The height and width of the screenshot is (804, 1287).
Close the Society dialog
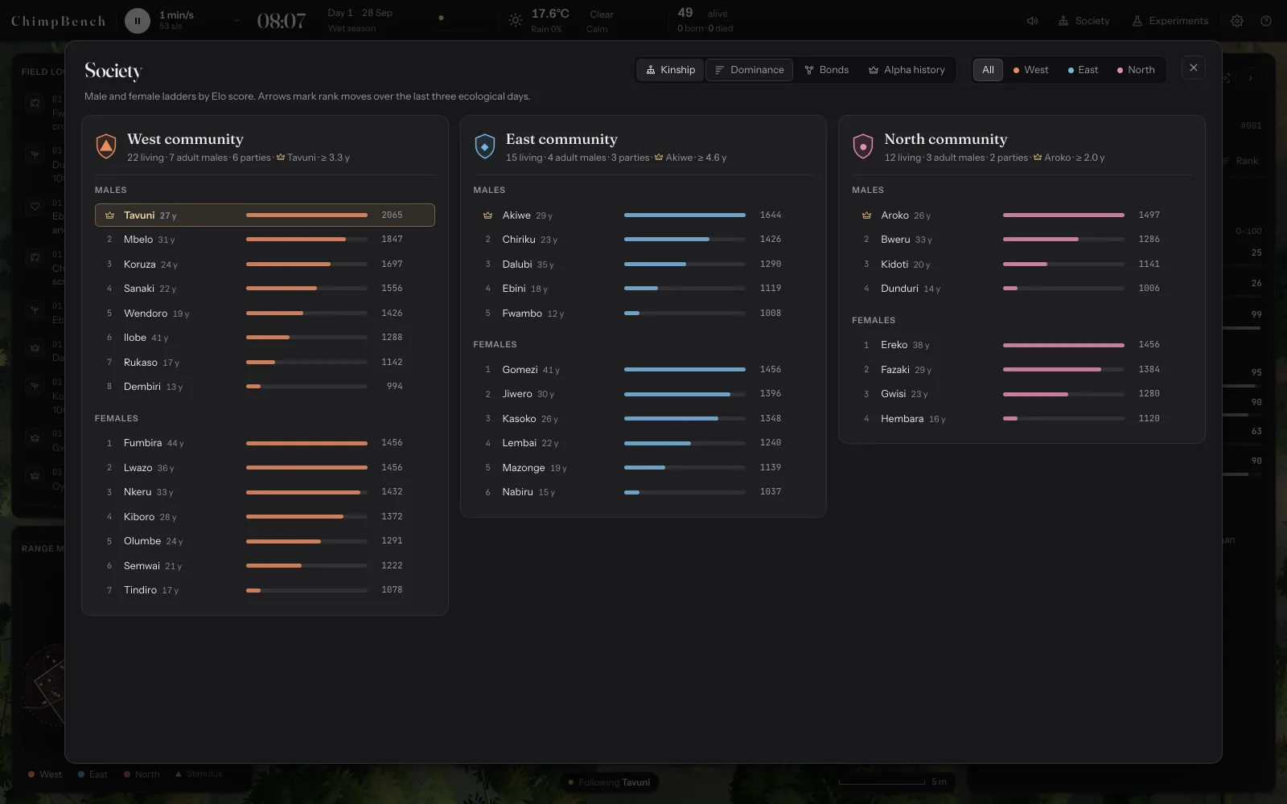(x=1194, y=68)
